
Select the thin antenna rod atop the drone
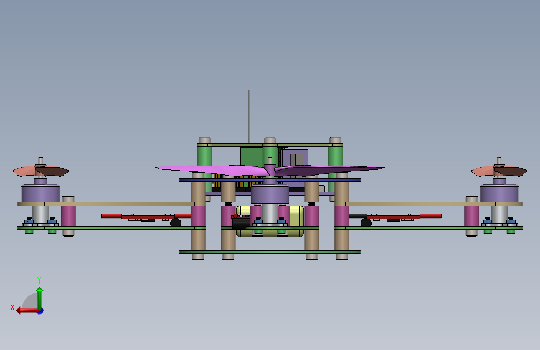[x=249, y=116]
